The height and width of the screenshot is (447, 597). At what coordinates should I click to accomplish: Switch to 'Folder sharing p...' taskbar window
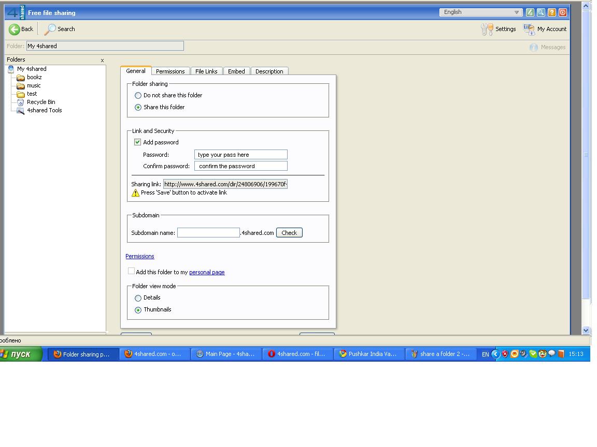(x=83, y=354)
